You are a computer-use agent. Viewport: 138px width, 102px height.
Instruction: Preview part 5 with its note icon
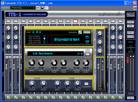pyautogui.click(x=38, y=97)
